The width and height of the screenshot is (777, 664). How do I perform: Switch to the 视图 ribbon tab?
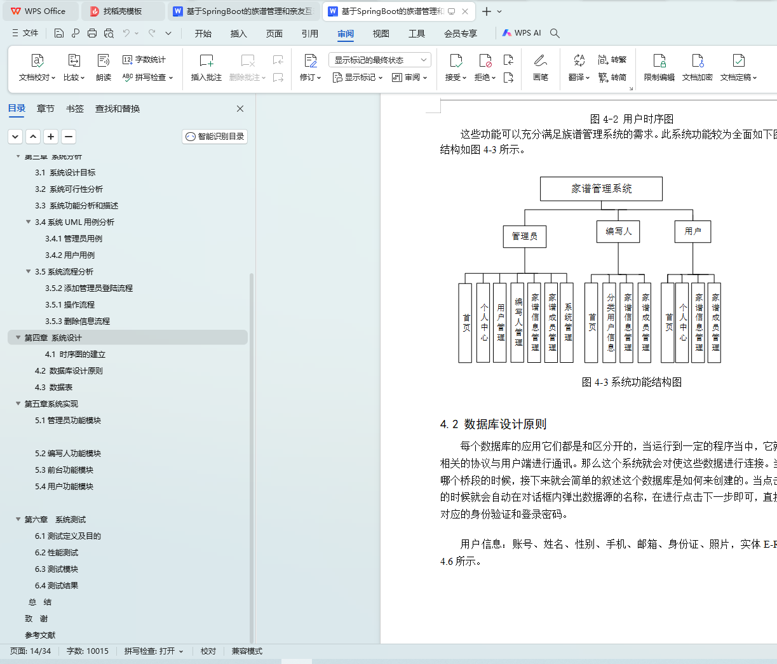coord(381,34)
